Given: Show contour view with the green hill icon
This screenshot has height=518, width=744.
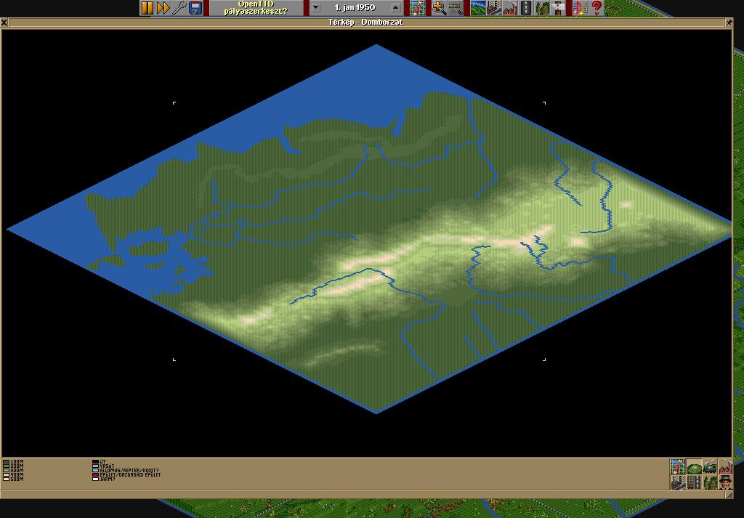Looking at the screenshot, I should 694,466.
